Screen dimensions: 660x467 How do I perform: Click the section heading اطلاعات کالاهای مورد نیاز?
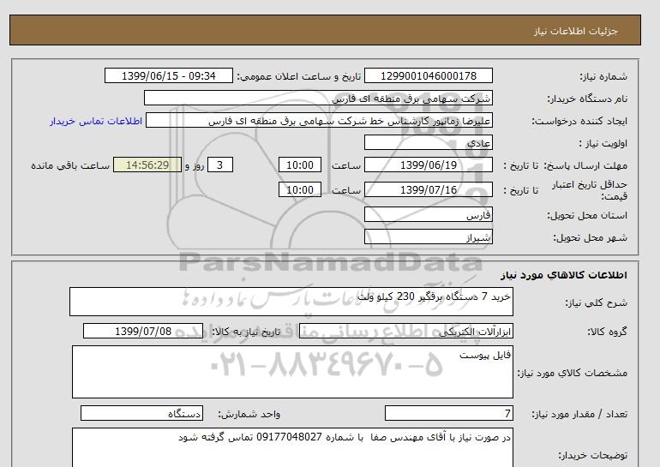[564, 275]
